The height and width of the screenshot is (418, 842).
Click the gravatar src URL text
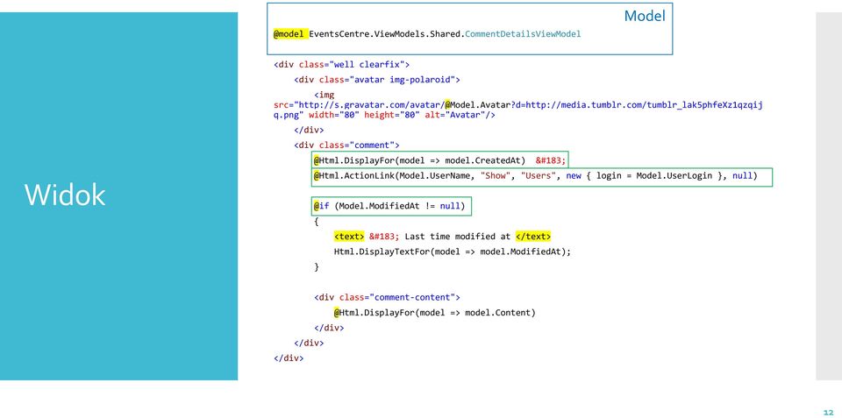pyautogui.click(x=518, y=104)
